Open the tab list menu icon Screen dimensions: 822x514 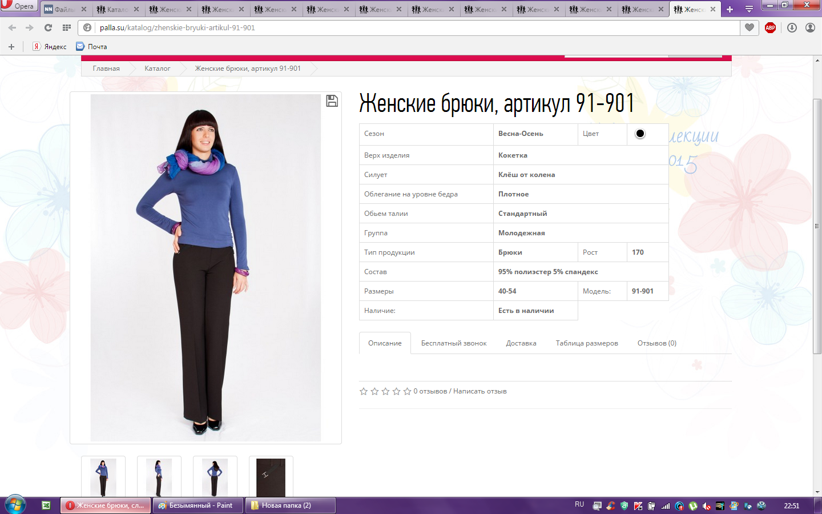coord(749,9)
